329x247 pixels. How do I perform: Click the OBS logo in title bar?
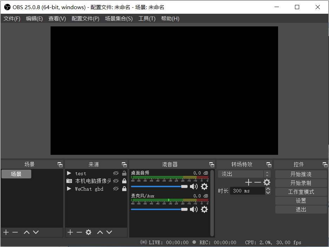point(7,7)
